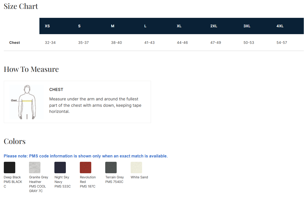Pick the White Sand color swatch
The height and width of the screenshot is (200, 304).
click(136, 167)
